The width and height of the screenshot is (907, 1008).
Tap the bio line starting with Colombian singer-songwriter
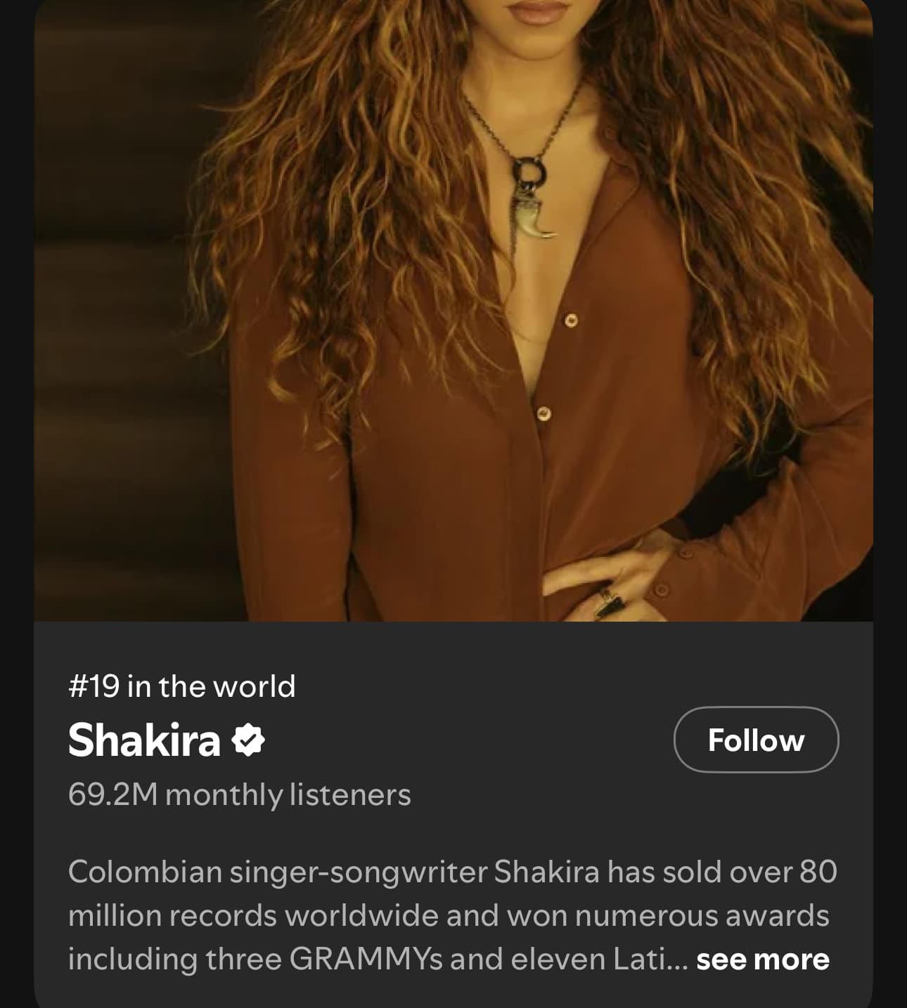pos(453,872)
